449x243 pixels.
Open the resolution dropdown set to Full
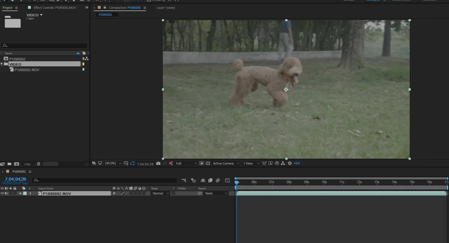click(186, 163)
